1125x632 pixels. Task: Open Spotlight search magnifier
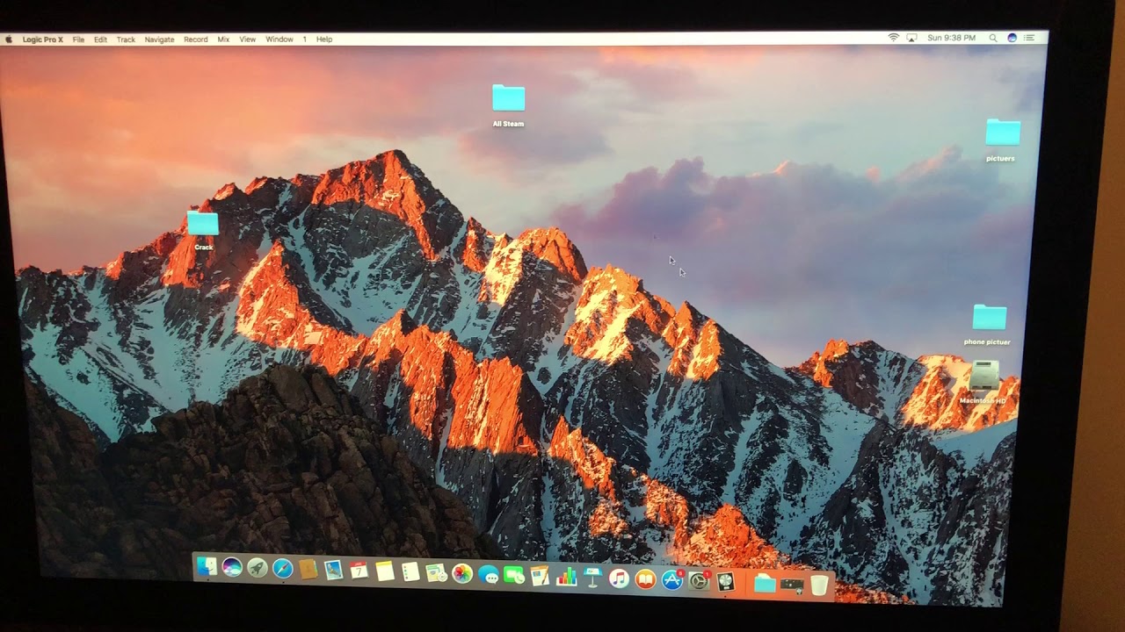coord(993,38)
